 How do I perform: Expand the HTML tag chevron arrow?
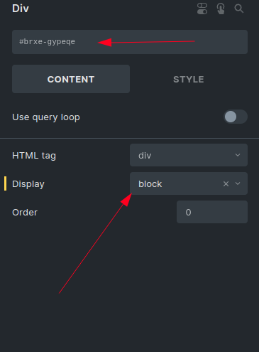[x=238, y=155]
